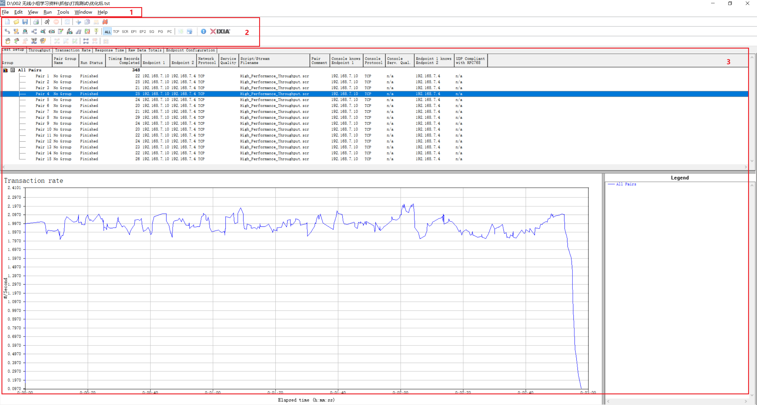Click the legend panel scroll-up arrow
The image size is (757, 405).
[x=752, y=185]
